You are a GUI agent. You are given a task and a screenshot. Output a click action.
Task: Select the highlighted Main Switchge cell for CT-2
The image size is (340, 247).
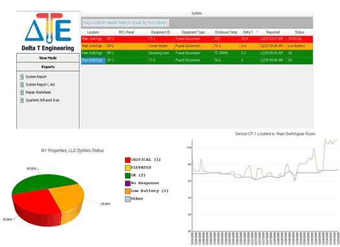(93, 60)
